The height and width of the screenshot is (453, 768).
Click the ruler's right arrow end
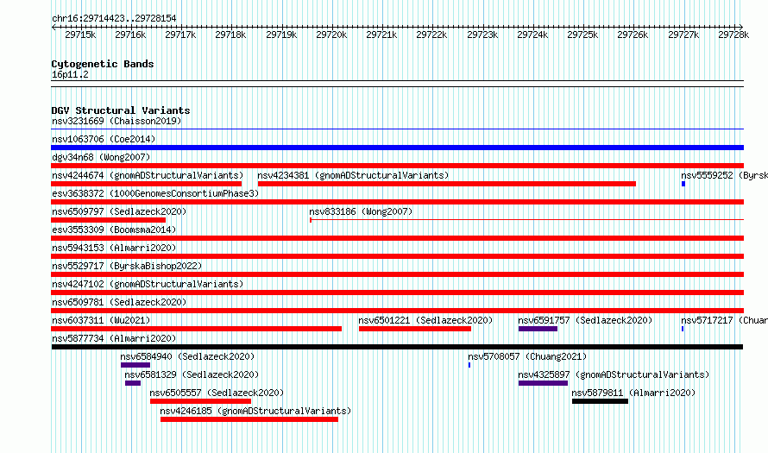click(x=741, y=27)
